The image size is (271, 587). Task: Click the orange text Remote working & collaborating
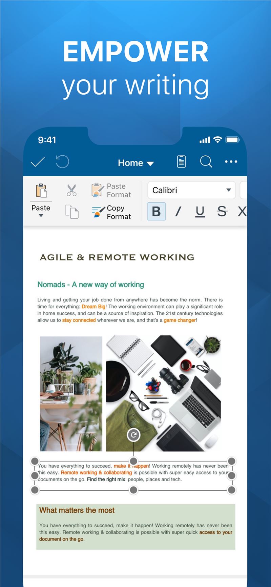(96, 473)
